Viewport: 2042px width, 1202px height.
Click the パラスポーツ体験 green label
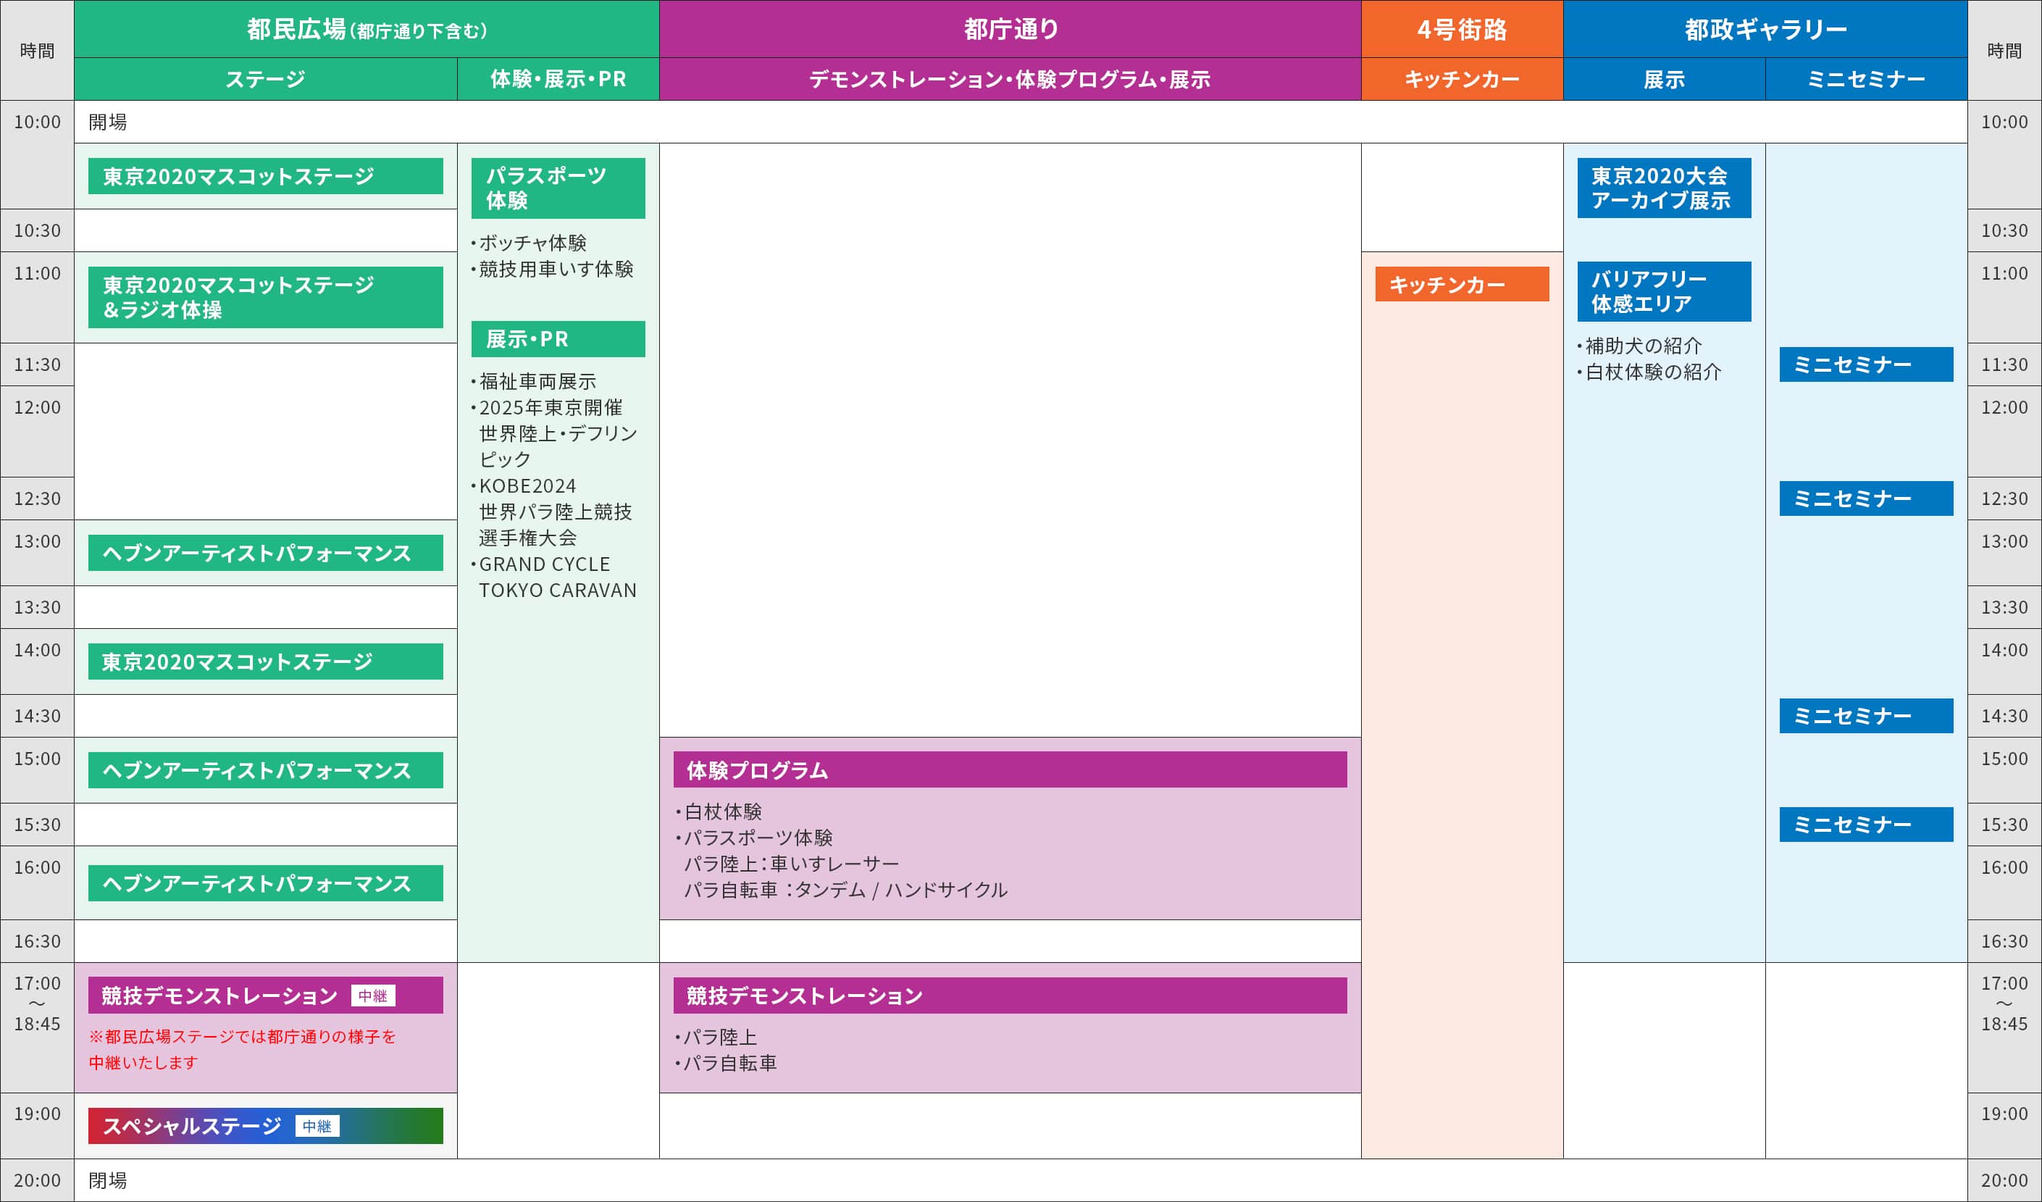[x=558, y=188]
